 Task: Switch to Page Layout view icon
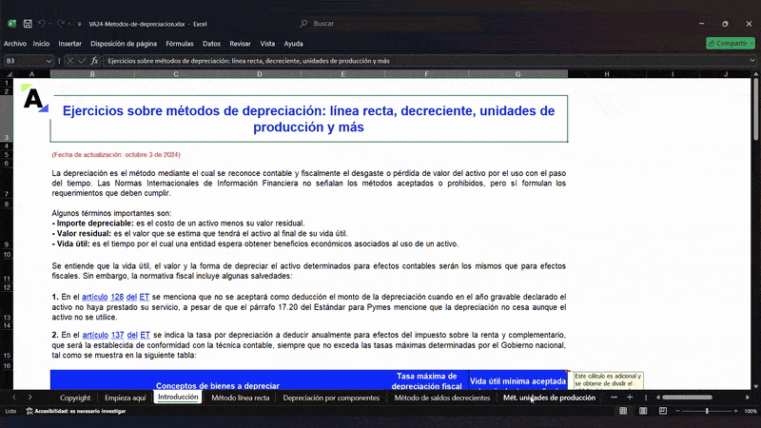[x=645, y=411]
